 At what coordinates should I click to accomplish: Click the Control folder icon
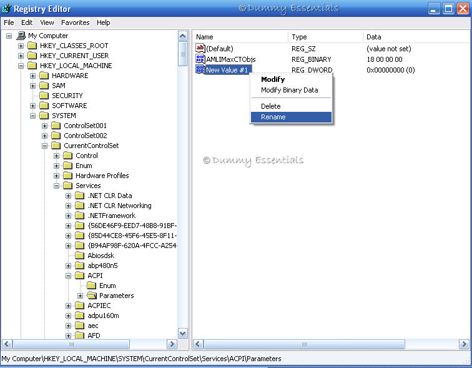coord(67,156)
